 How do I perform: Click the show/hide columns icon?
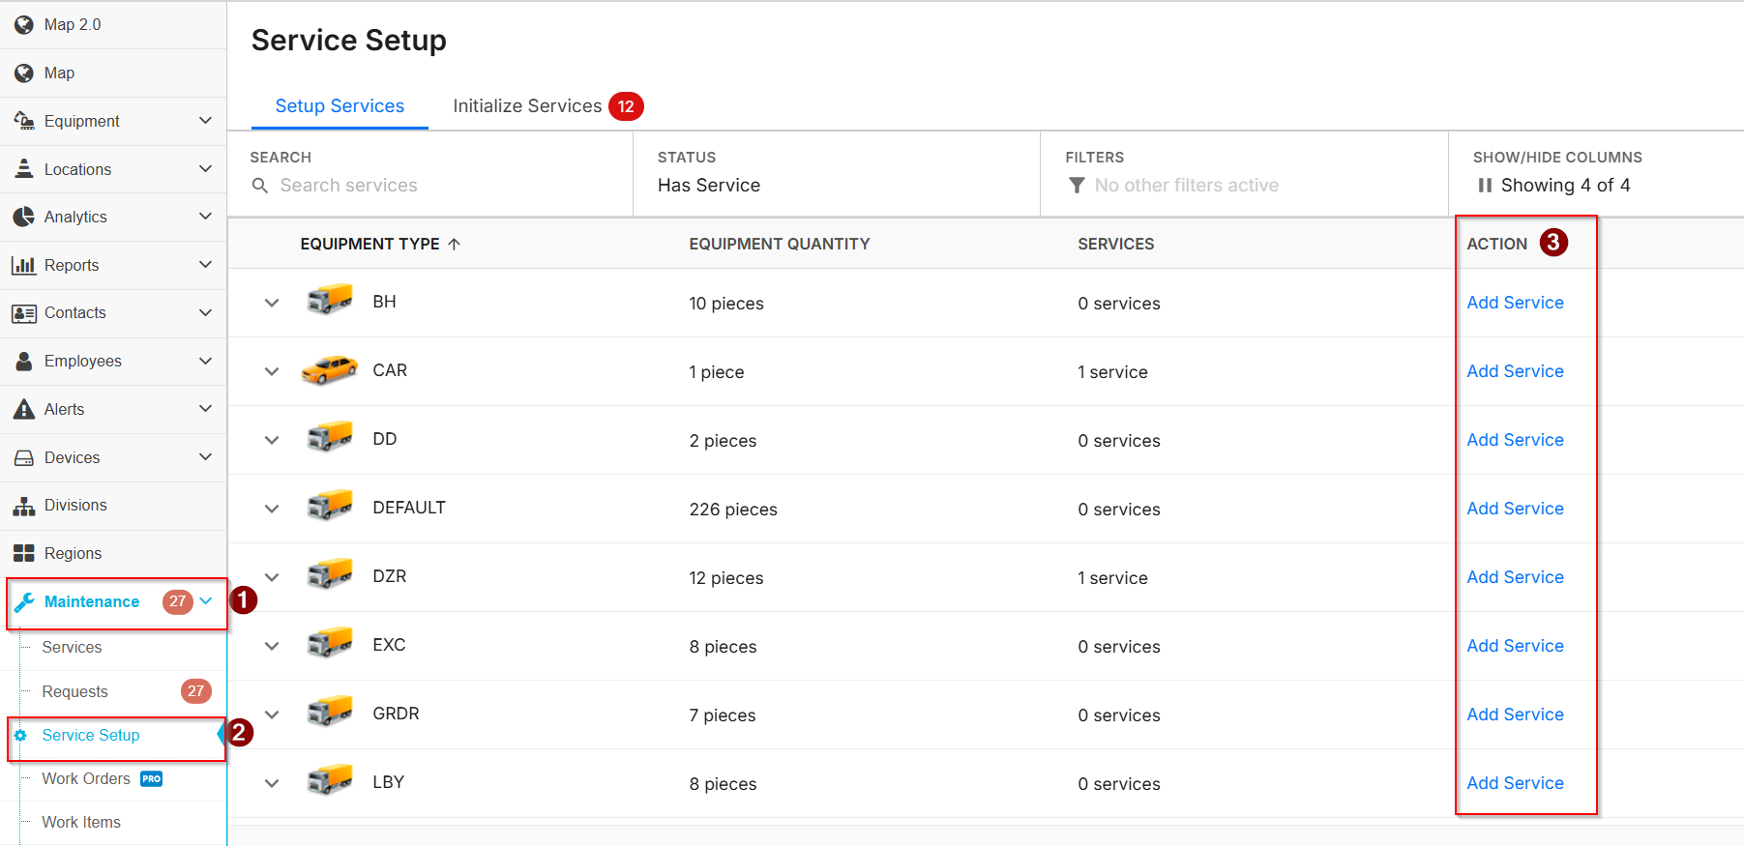pyautogui.click(x=1485, y=185)
